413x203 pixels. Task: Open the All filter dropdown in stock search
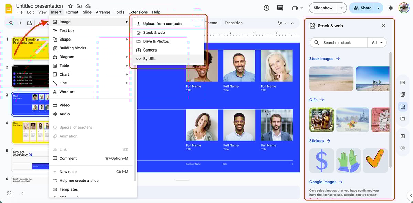pyautogui.click(x=377, y=42)
